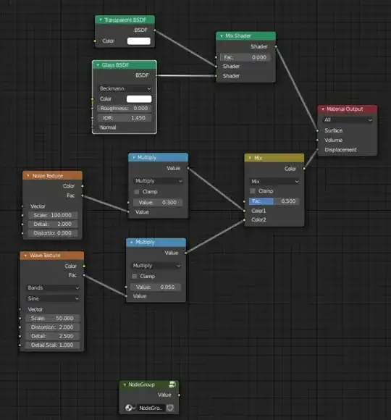Click the Wave Texture Vector input socket
Screen dimensions: 391x420
tap(20, 309)
